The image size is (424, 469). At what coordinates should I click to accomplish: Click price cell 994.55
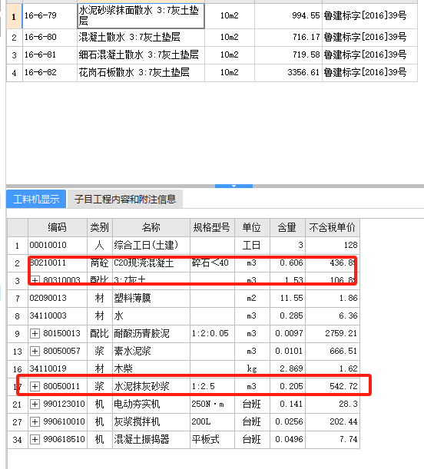coord(288,16)
